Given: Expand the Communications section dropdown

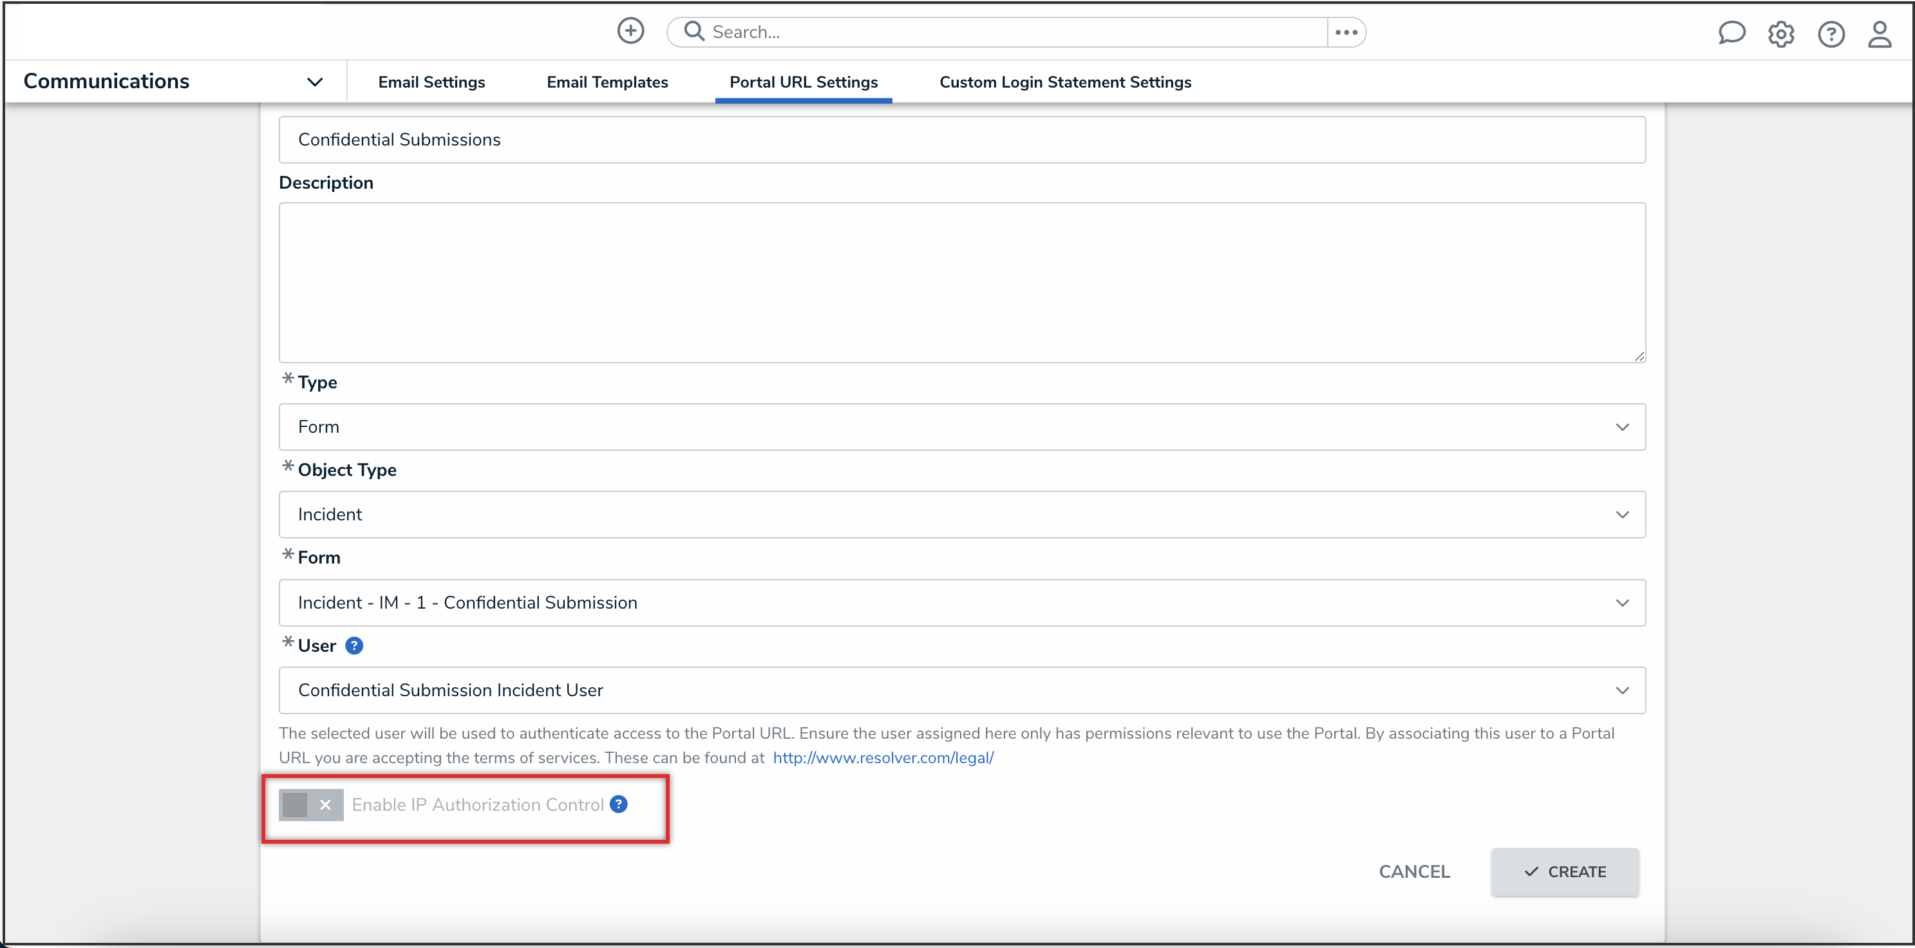Looking at the screenshot, I should pos(314,82).
